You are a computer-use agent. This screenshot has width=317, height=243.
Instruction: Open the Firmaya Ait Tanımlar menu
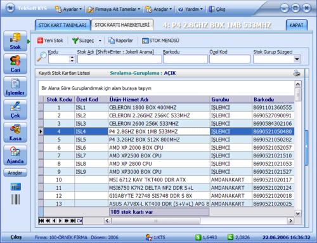tap(113, 9)
